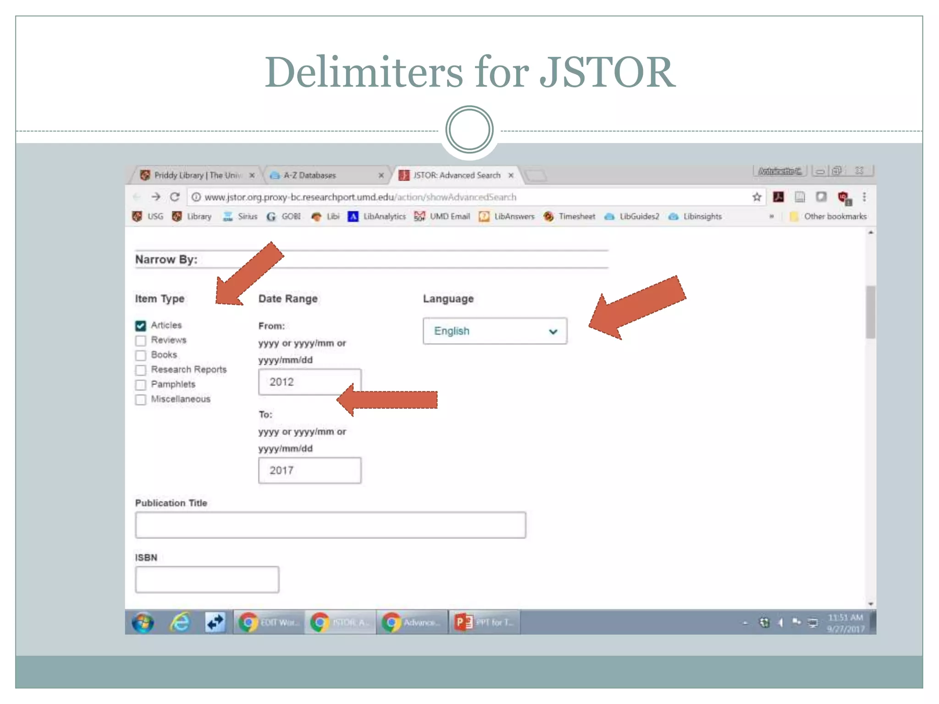Uncheck the Articles item type
Image resolution: width=939 pixels, height=704 pixels.
pyautogui.click(x=141, y=325)
